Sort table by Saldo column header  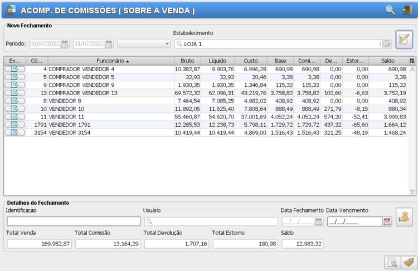(x=388, y=61)
